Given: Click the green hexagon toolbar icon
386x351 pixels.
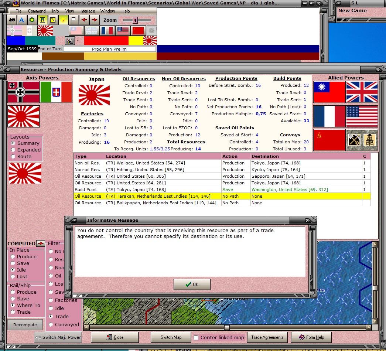Looking at the screenshot, I should [x=32, y=20].
